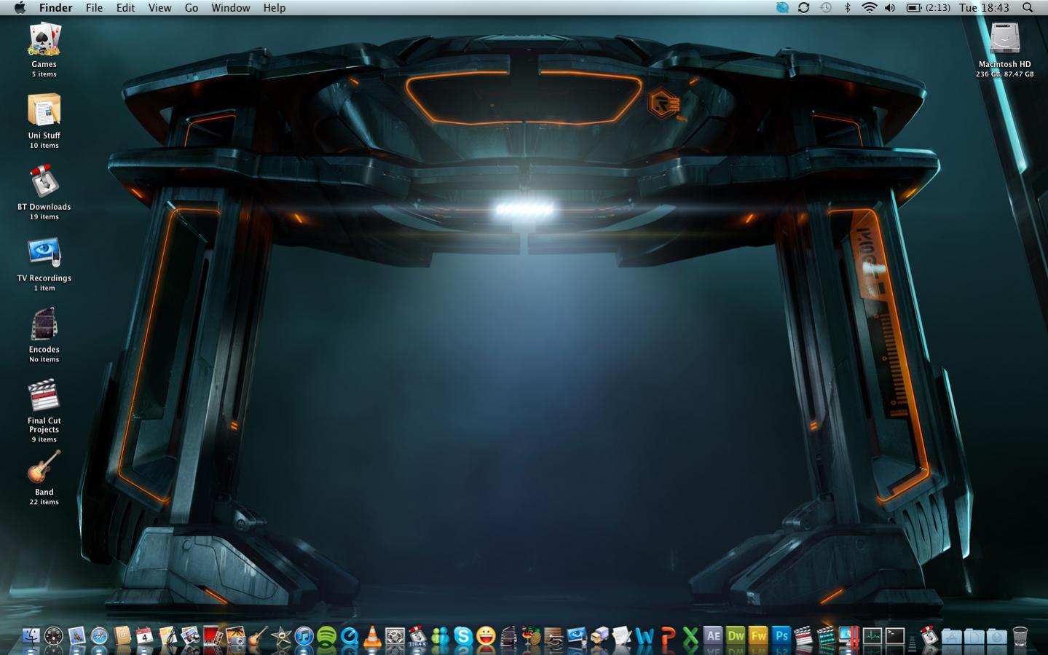Launch MSN Messenger from the dock

pyautogui.click(x=440, y=636)
